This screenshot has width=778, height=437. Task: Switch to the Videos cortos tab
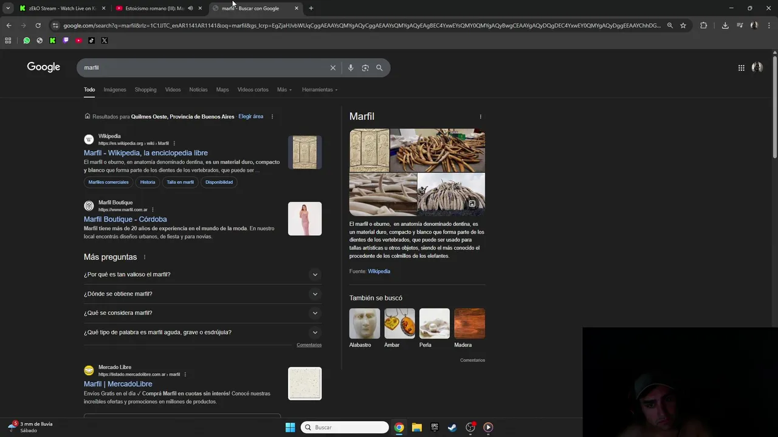253,90
